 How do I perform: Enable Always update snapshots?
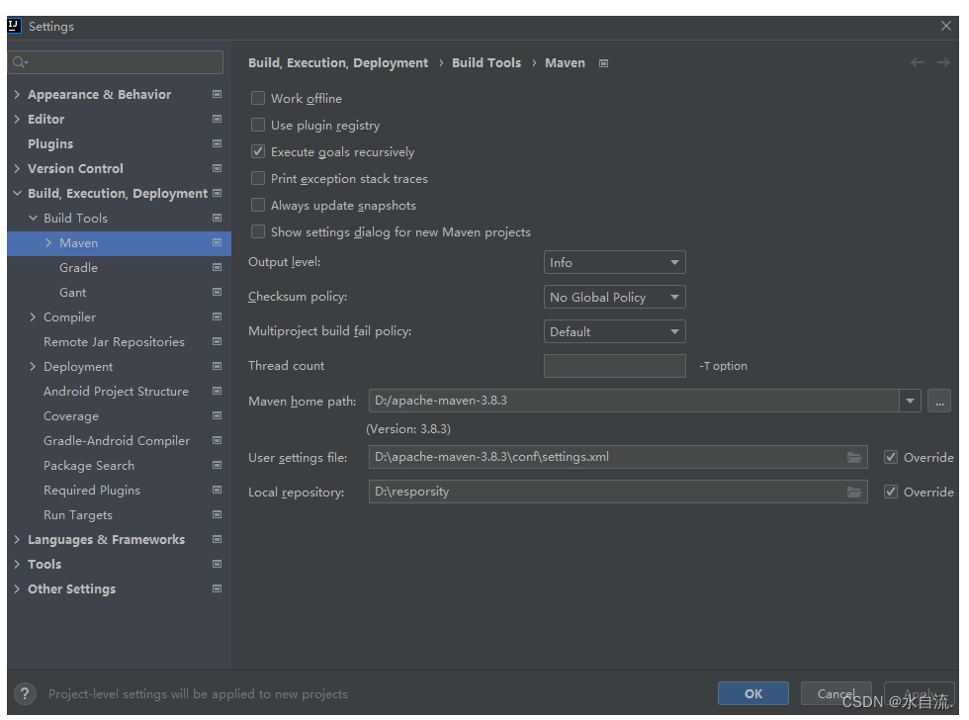pos(258,205)
